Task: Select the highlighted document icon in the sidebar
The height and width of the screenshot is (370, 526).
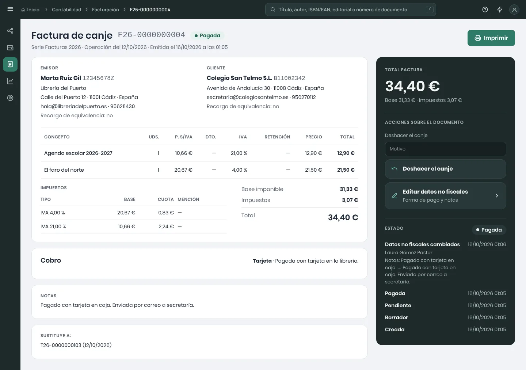Action: 10,64
